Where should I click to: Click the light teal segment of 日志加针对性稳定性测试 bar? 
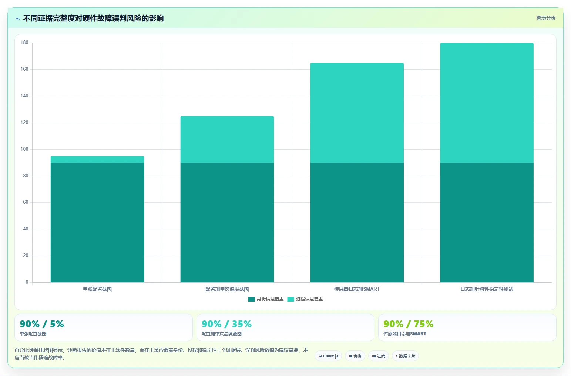tap(487, 103)
